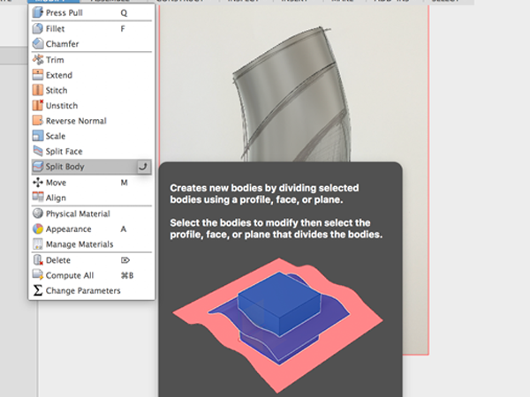This screenshot has width=530, height=397.
Task: Click the Chamfer text label
Action: (x=62, y=44)
